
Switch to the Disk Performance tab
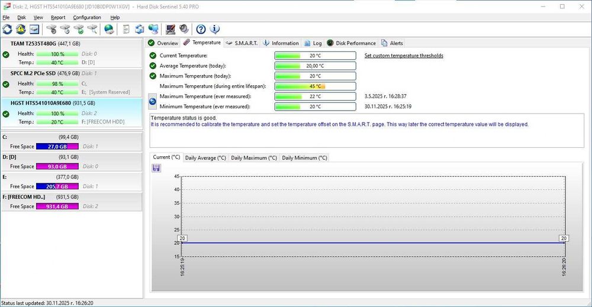[352, 43]
